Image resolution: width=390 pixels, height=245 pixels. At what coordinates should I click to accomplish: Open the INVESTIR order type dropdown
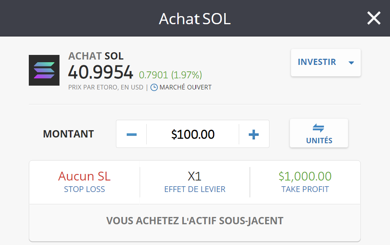(x=326, y=63)
